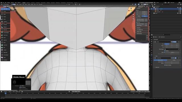The height and width of the screenshot is (102, 182).
Task: Toggle Mirror axis X button
Action: click(x=167, y=44)
